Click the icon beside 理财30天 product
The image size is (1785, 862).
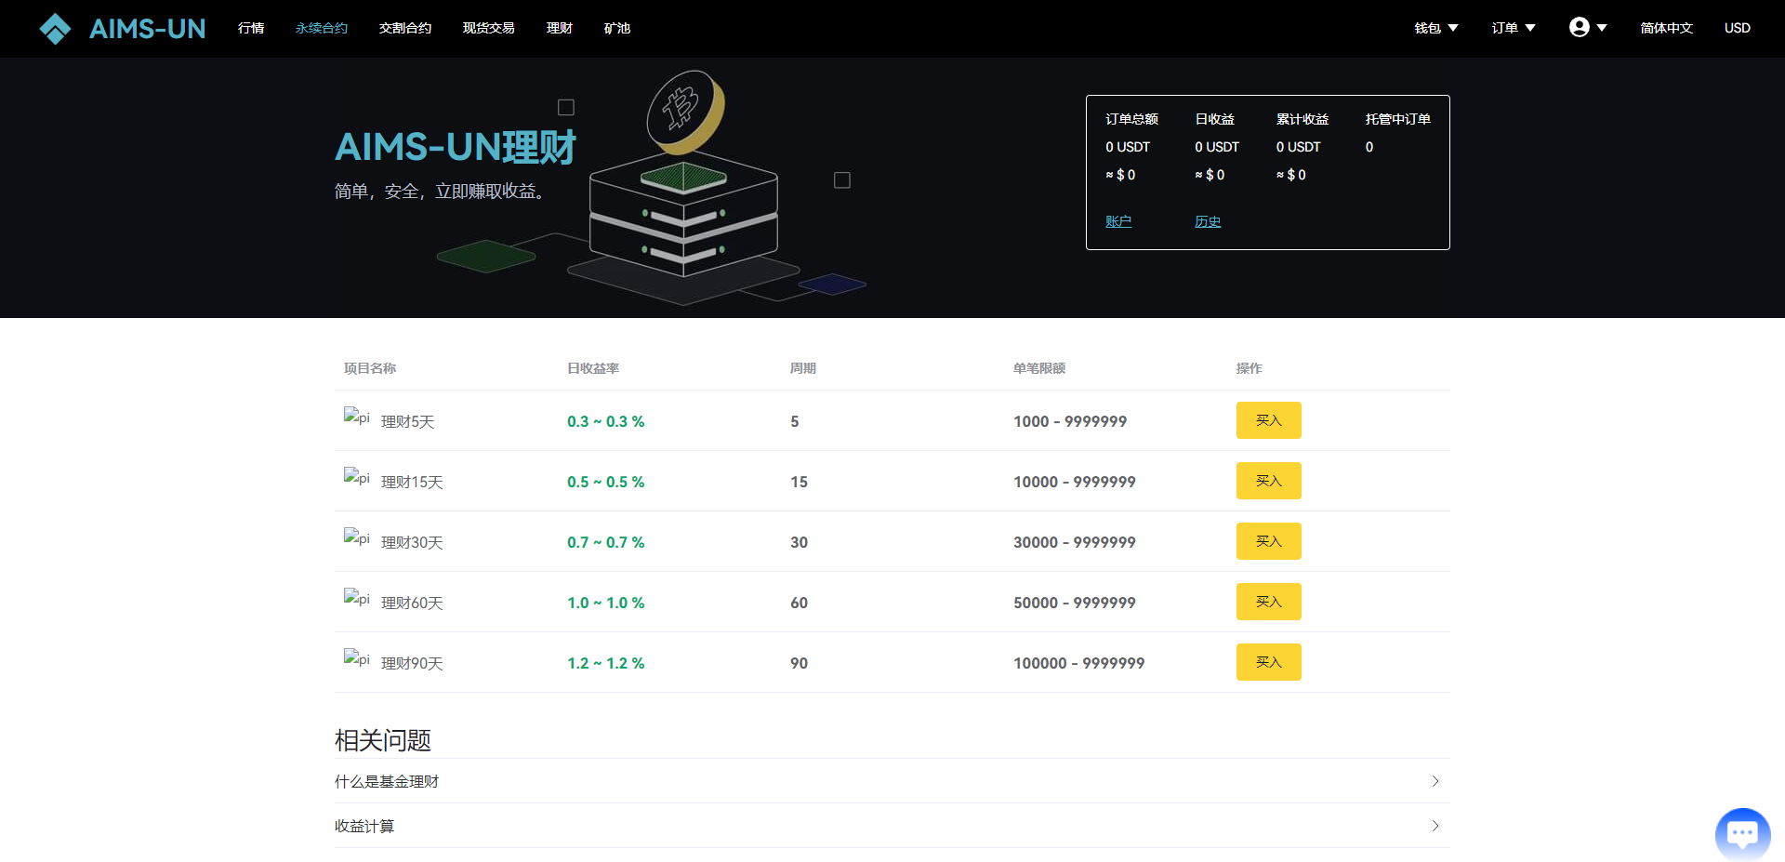coord(356,538)
